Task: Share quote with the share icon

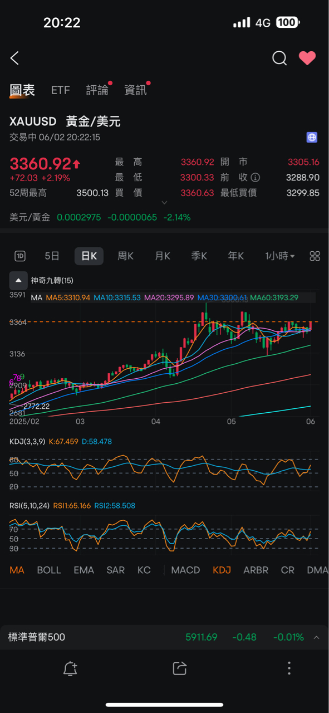Action: 179,668
